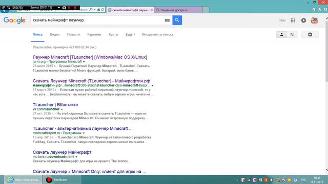
Task: Open 'Скачать Лаунчер Minecraft (TLauncher) - Майнкрафтин.рф' link
Action: pos(91,81)
